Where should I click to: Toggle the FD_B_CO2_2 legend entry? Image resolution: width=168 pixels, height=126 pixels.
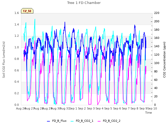click(x=109, y=121)
